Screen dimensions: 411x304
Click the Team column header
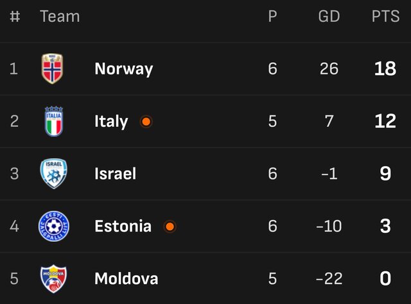pyautogui.click(x=60, y=17)
